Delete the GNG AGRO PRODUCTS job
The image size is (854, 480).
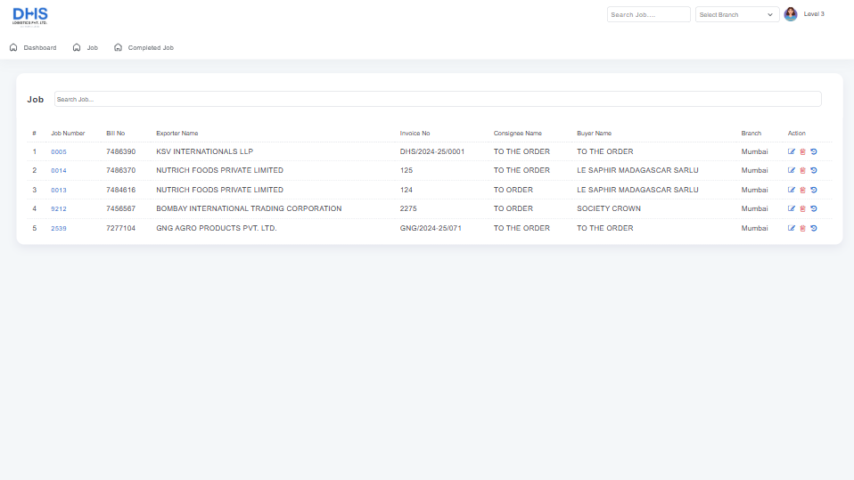[x=802, y=229]
